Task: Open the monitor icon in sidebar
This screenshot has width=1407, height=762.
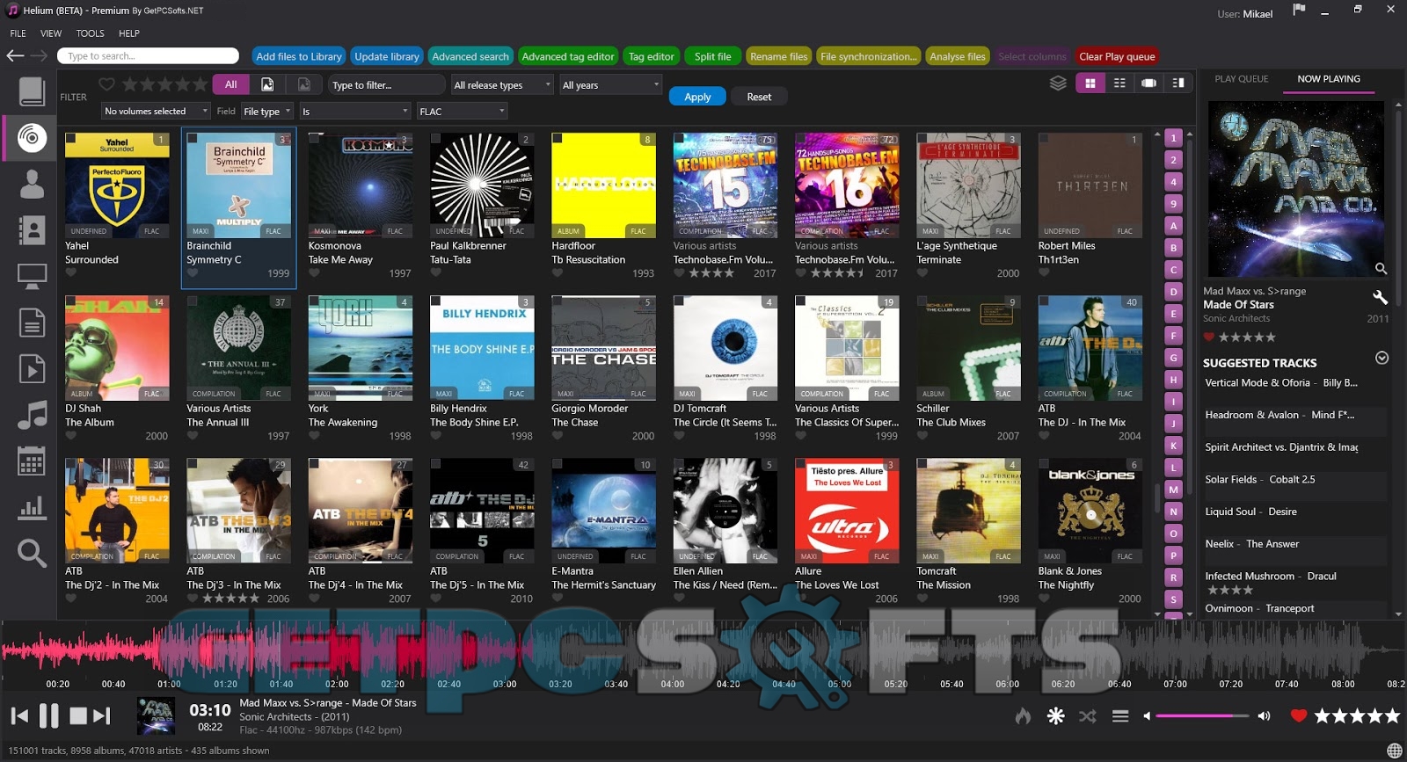Action: point(32,277)
